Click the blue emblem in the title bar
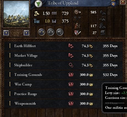This screenshot has height=117, width=127. point(113,4)
